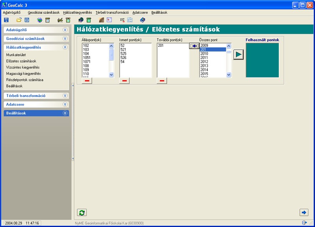Expand the Térbeli transzformáció sidebar panel
This screenshot has width=315, height=227.
[65, 96]
